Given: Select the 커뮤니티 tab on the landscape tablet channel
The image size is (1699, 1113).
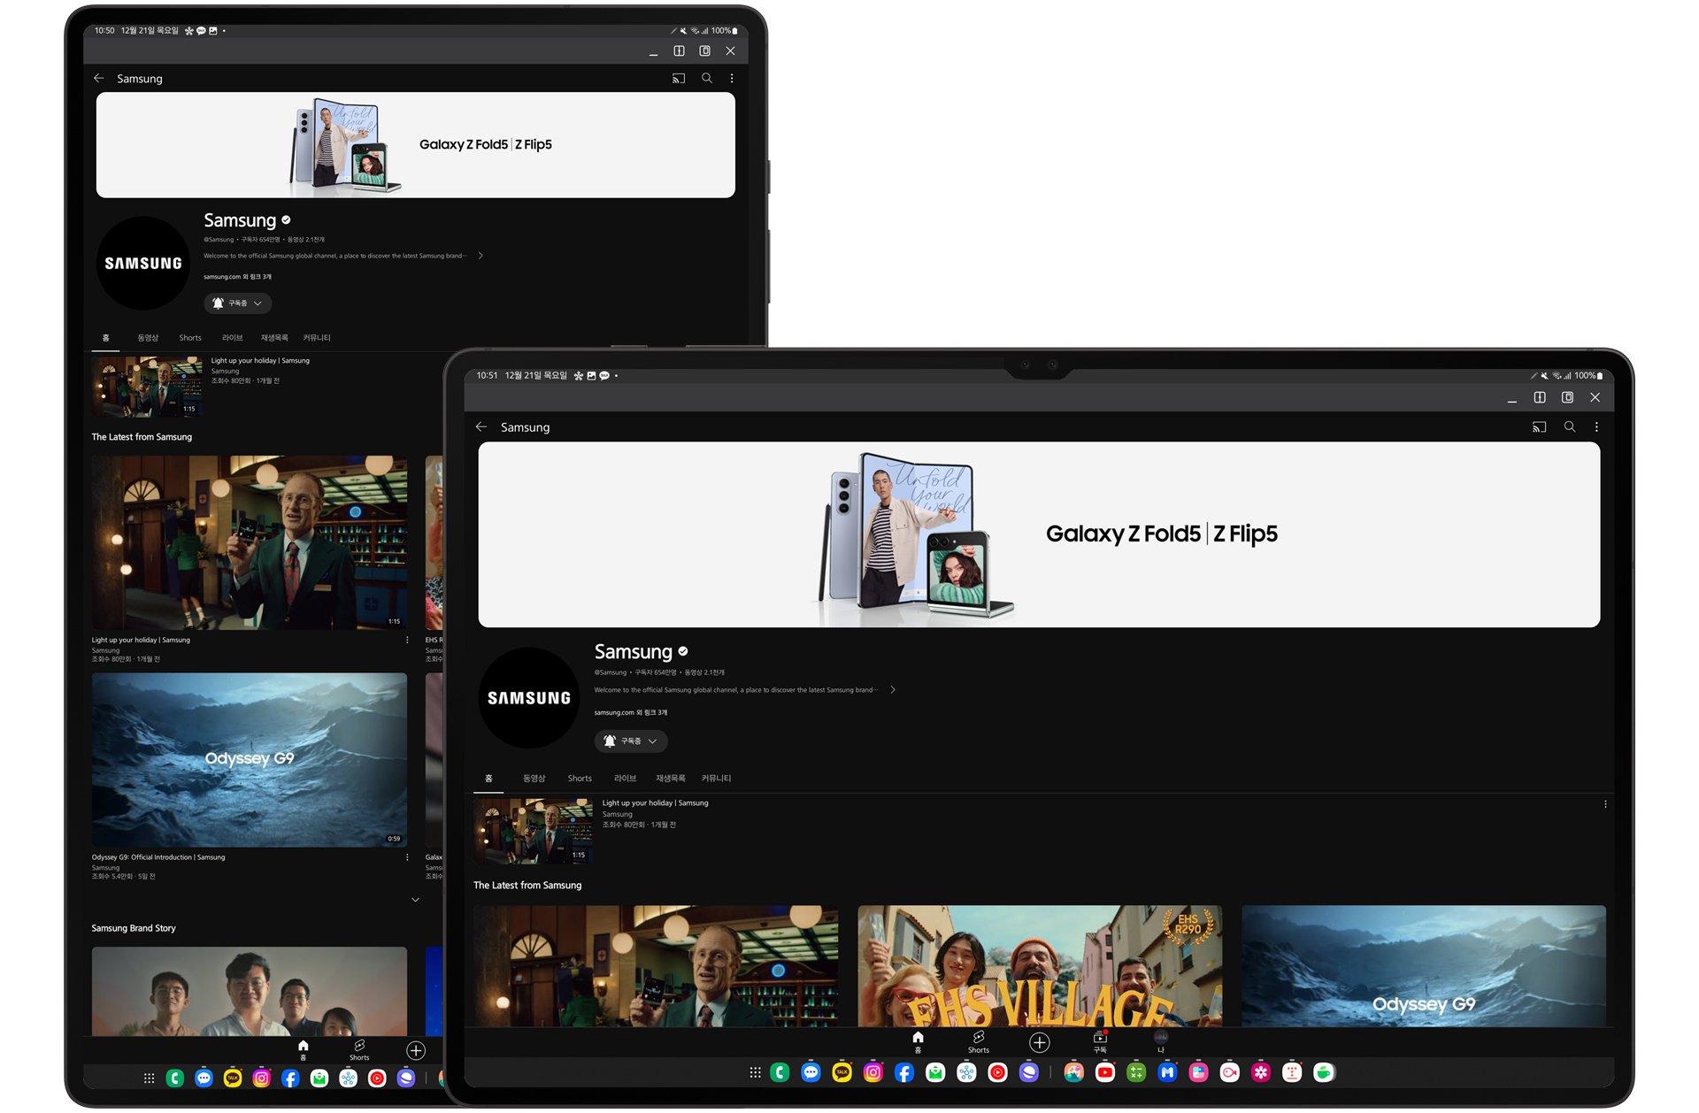Looking at the screenshot, I should click(717, 779).
